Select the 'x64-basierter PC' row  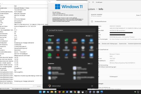(x=19, y=21)
